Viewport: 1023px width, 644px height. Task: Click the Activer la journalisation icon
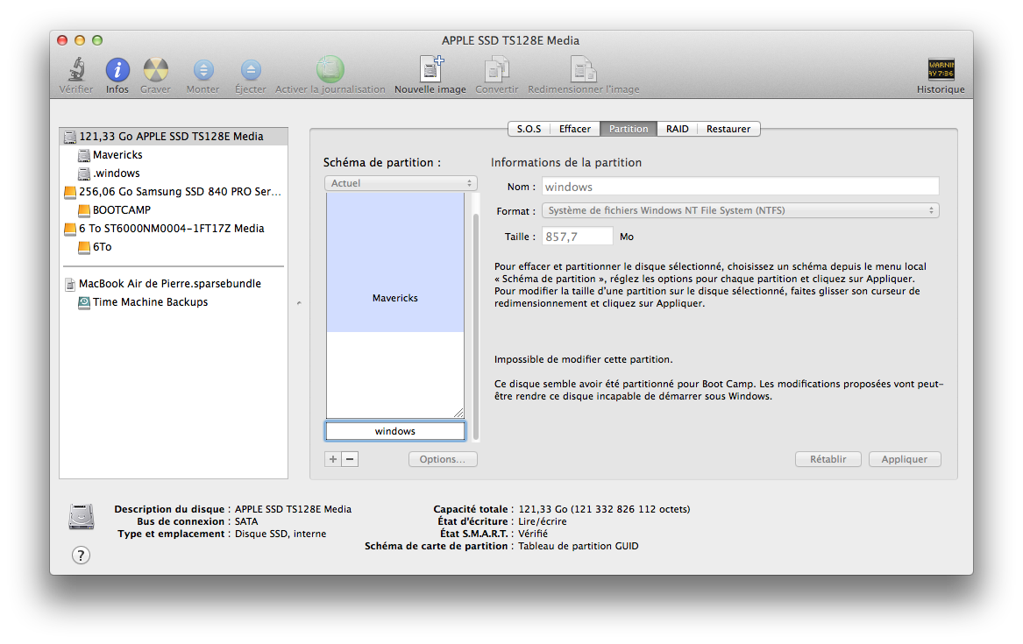point(330,68)
